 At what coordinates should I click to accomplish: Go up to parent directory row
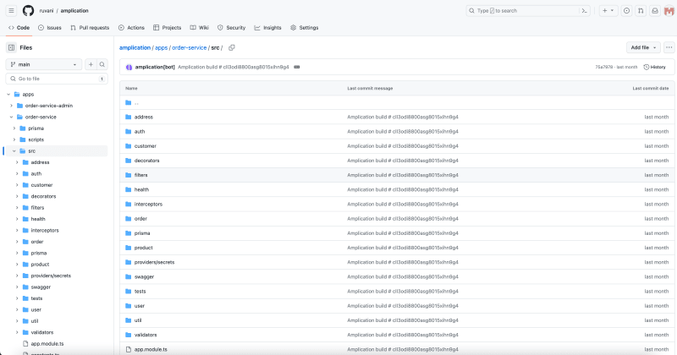pos(397,102)
